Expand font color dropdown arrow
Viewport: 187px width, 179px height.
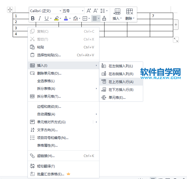click(70, 19)
